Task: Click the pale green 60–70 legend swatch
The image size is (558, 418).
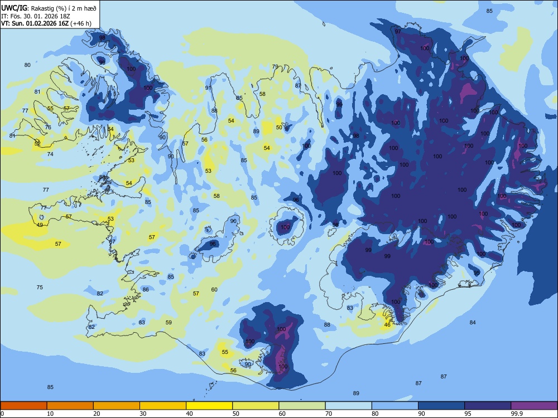Action: pyautogui.click(x=302, y=406)
